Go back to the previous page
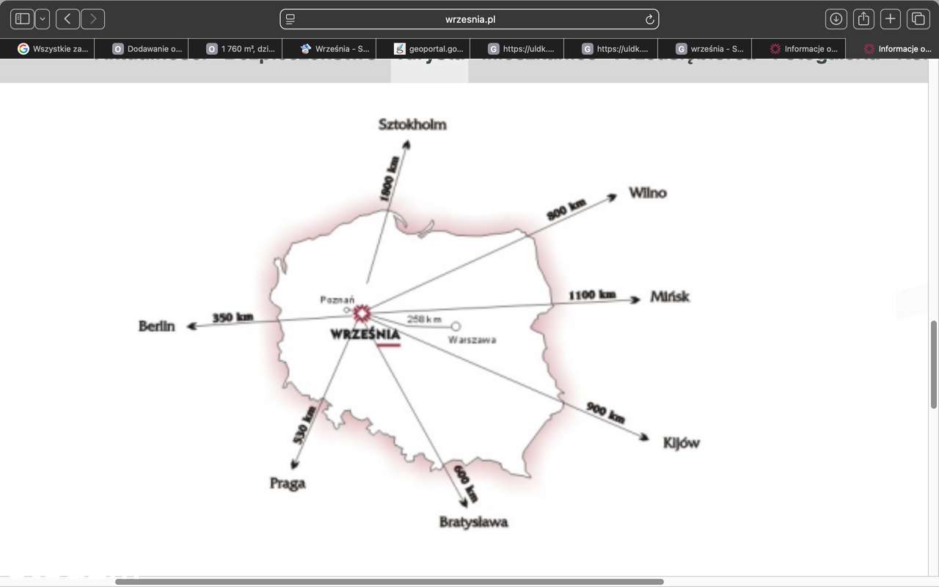 [x=67, y=19]
